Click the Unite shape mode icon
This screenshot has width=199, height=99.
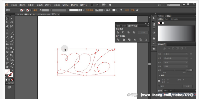pyautogui.click(x=118, y=32)
